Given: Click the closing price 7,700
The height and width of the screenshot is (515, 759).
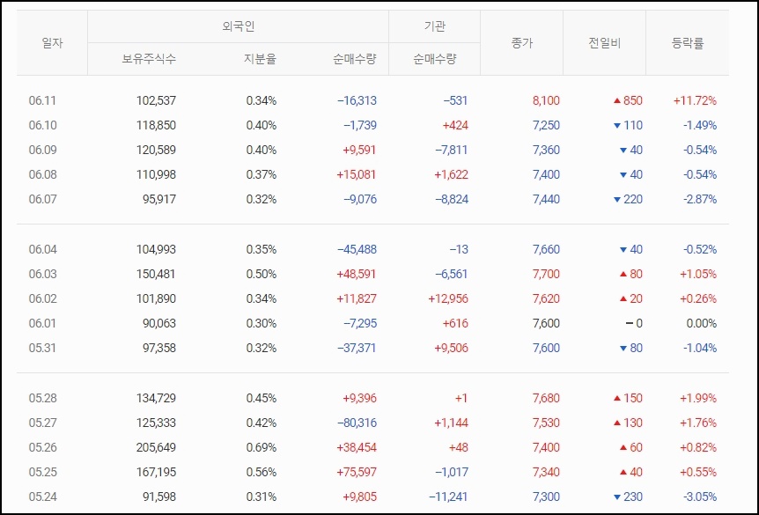Looking at the screenshot, I should [546, 274].
